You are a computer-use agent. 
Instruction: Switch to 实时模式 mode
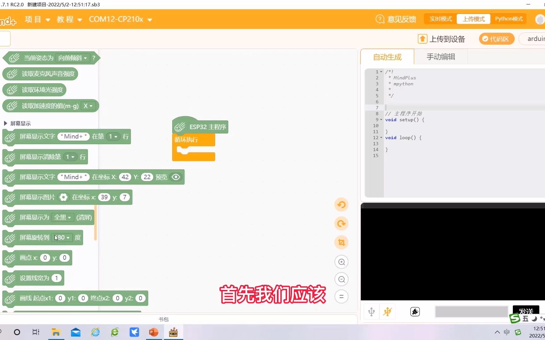pyautogui.click(x=441, y=19)
